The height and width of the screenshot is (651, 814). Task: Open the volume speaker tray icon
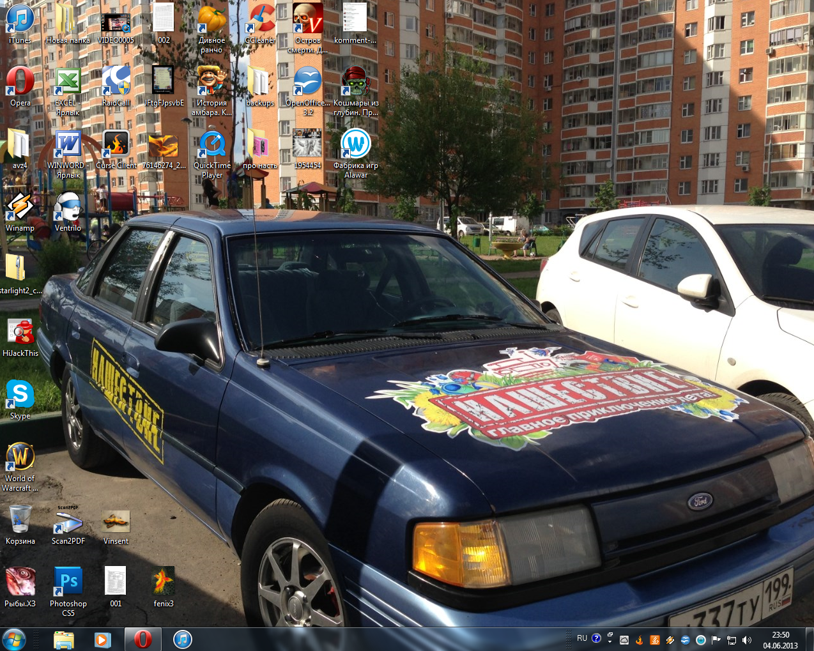click(x=747, y=640)
